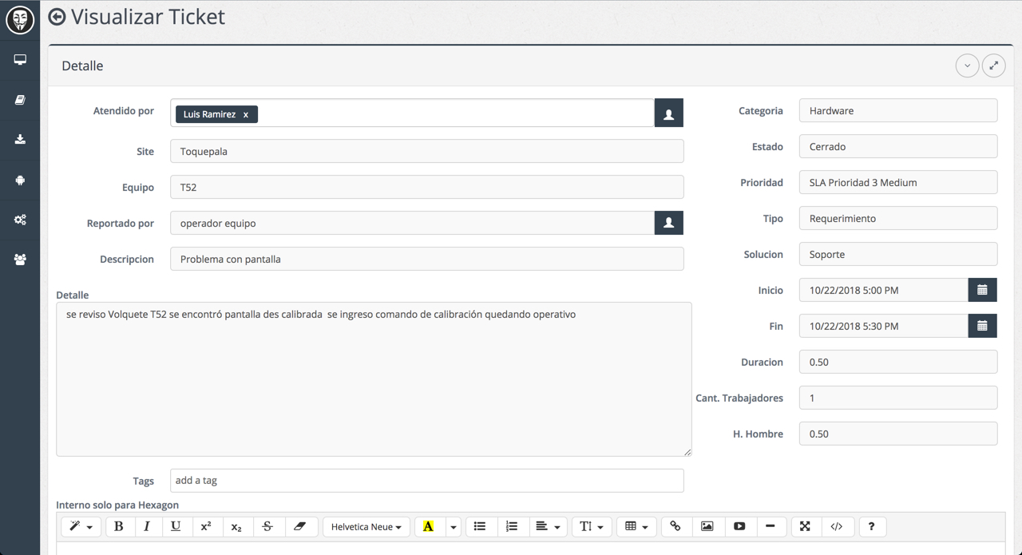Click the insert picture icon
The image size is (1022, 555).
707,526
